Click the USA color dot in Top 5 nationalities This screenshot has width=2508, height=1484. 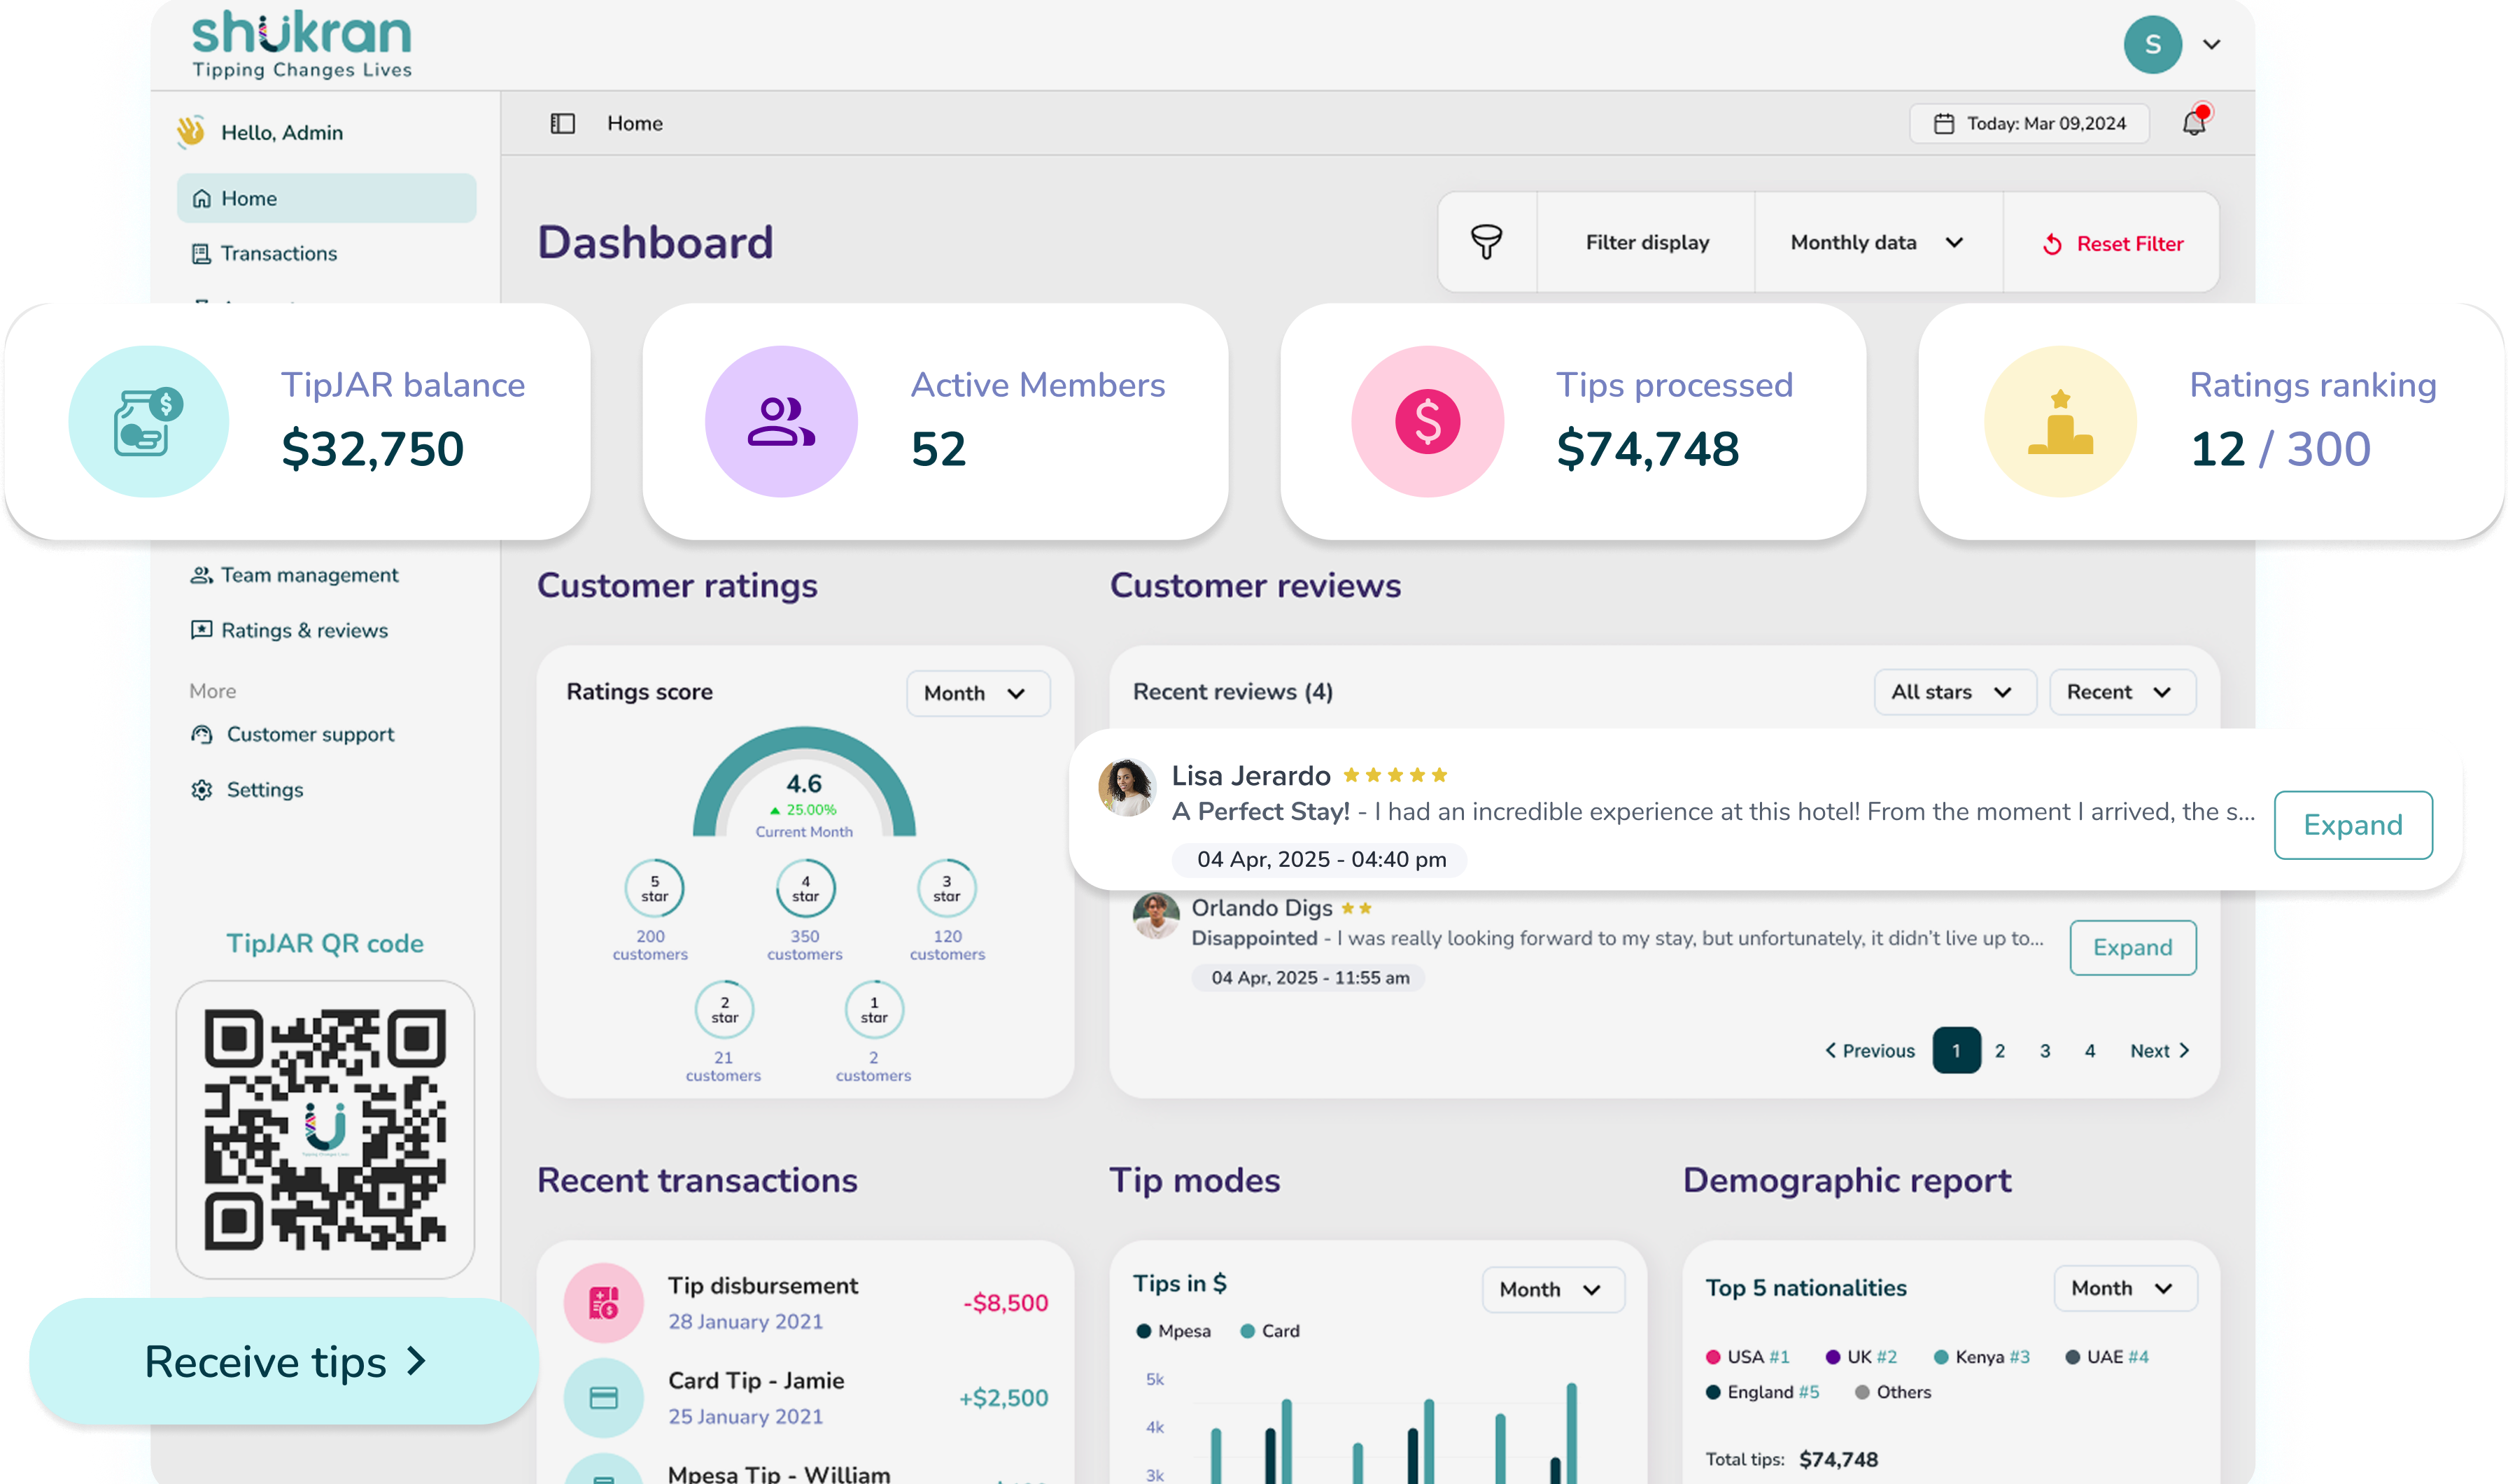(x=1714, y=1356)
